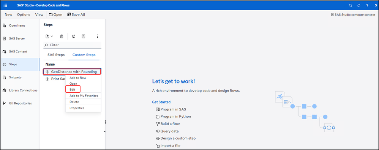Collapse the navigation pane with small arrow
Viewport: 379px width, 150px height.
(105, 132)
